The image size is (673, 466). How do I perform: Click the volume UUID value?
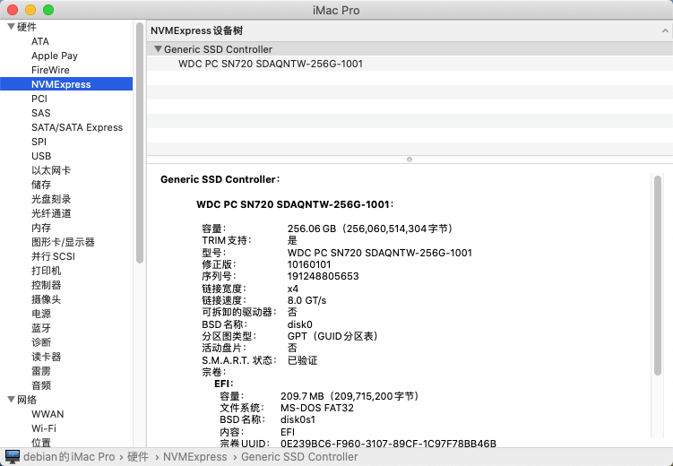[388, 444]
